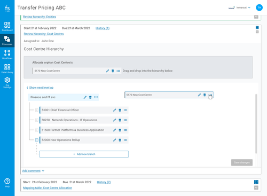Delete 52000 New Operations Rollup
Screen dimensions: 267x196
coord(120,140)
